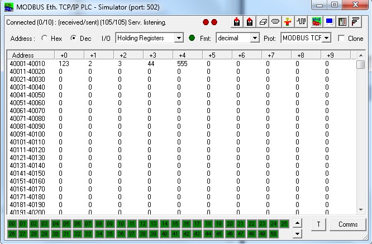Click the register table scrollbar thumb

pos(361,64)
